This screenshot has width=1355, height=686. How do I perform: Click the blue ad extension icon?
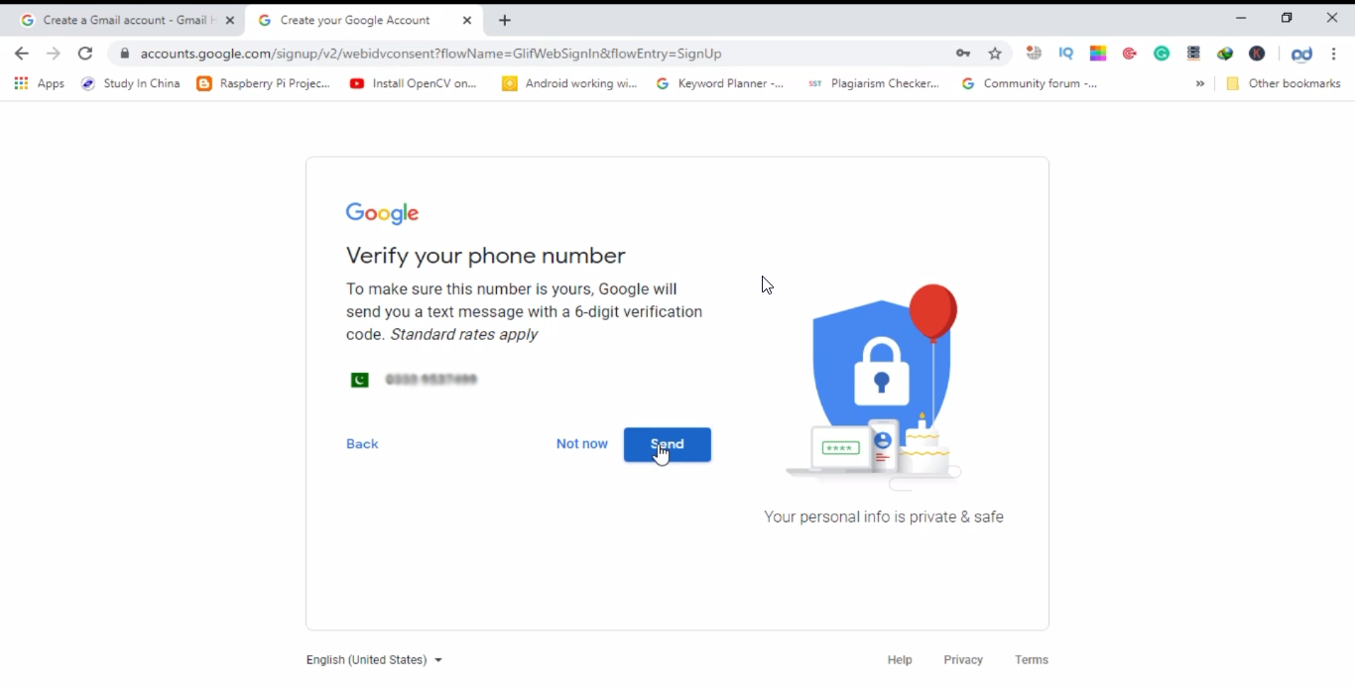1301,54
